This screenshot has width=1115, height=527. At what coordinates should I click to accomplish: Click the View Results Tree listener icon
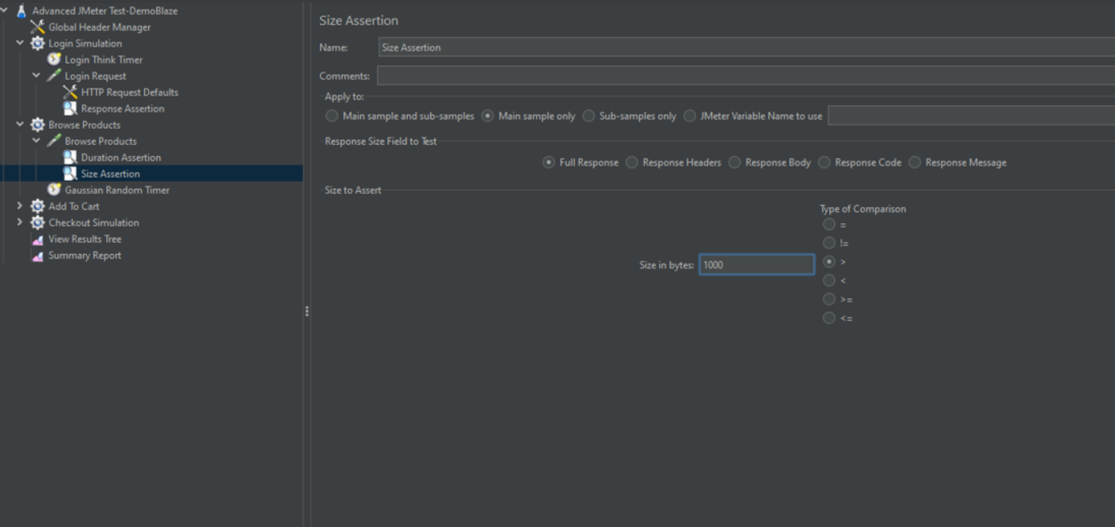pos(37,239)
